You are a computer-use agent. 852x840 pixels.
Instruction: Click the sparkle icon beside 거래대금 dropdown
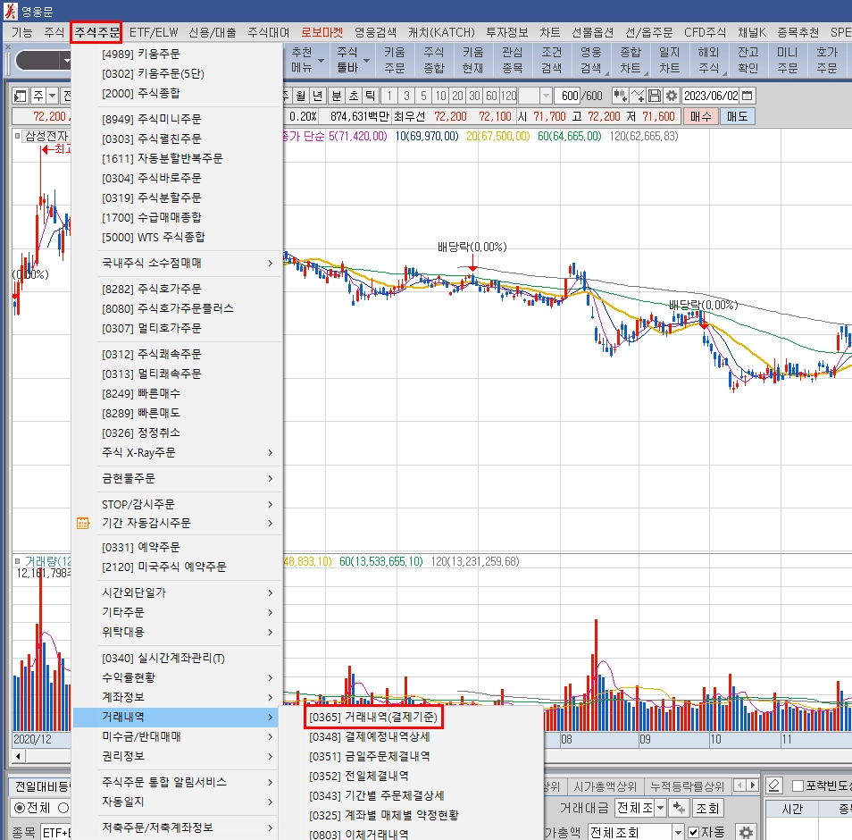[679, 808]
